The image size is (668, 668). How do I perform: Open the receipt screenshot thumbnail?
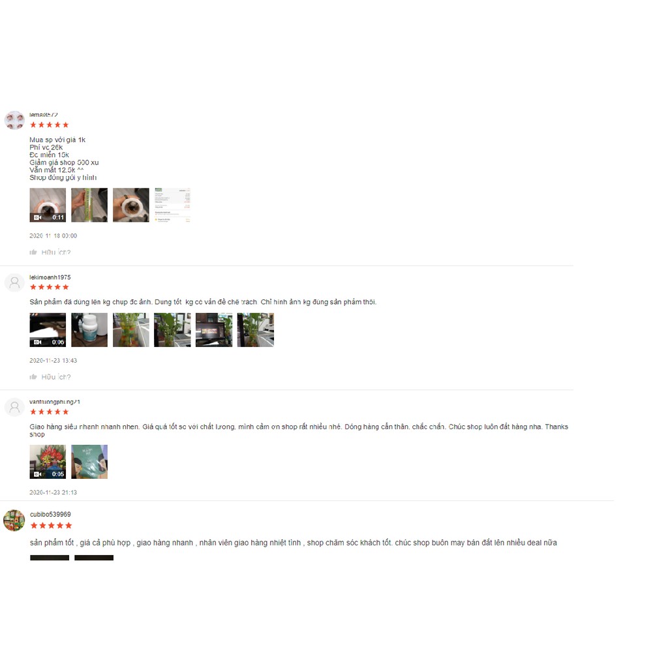[x=172, y=205]
